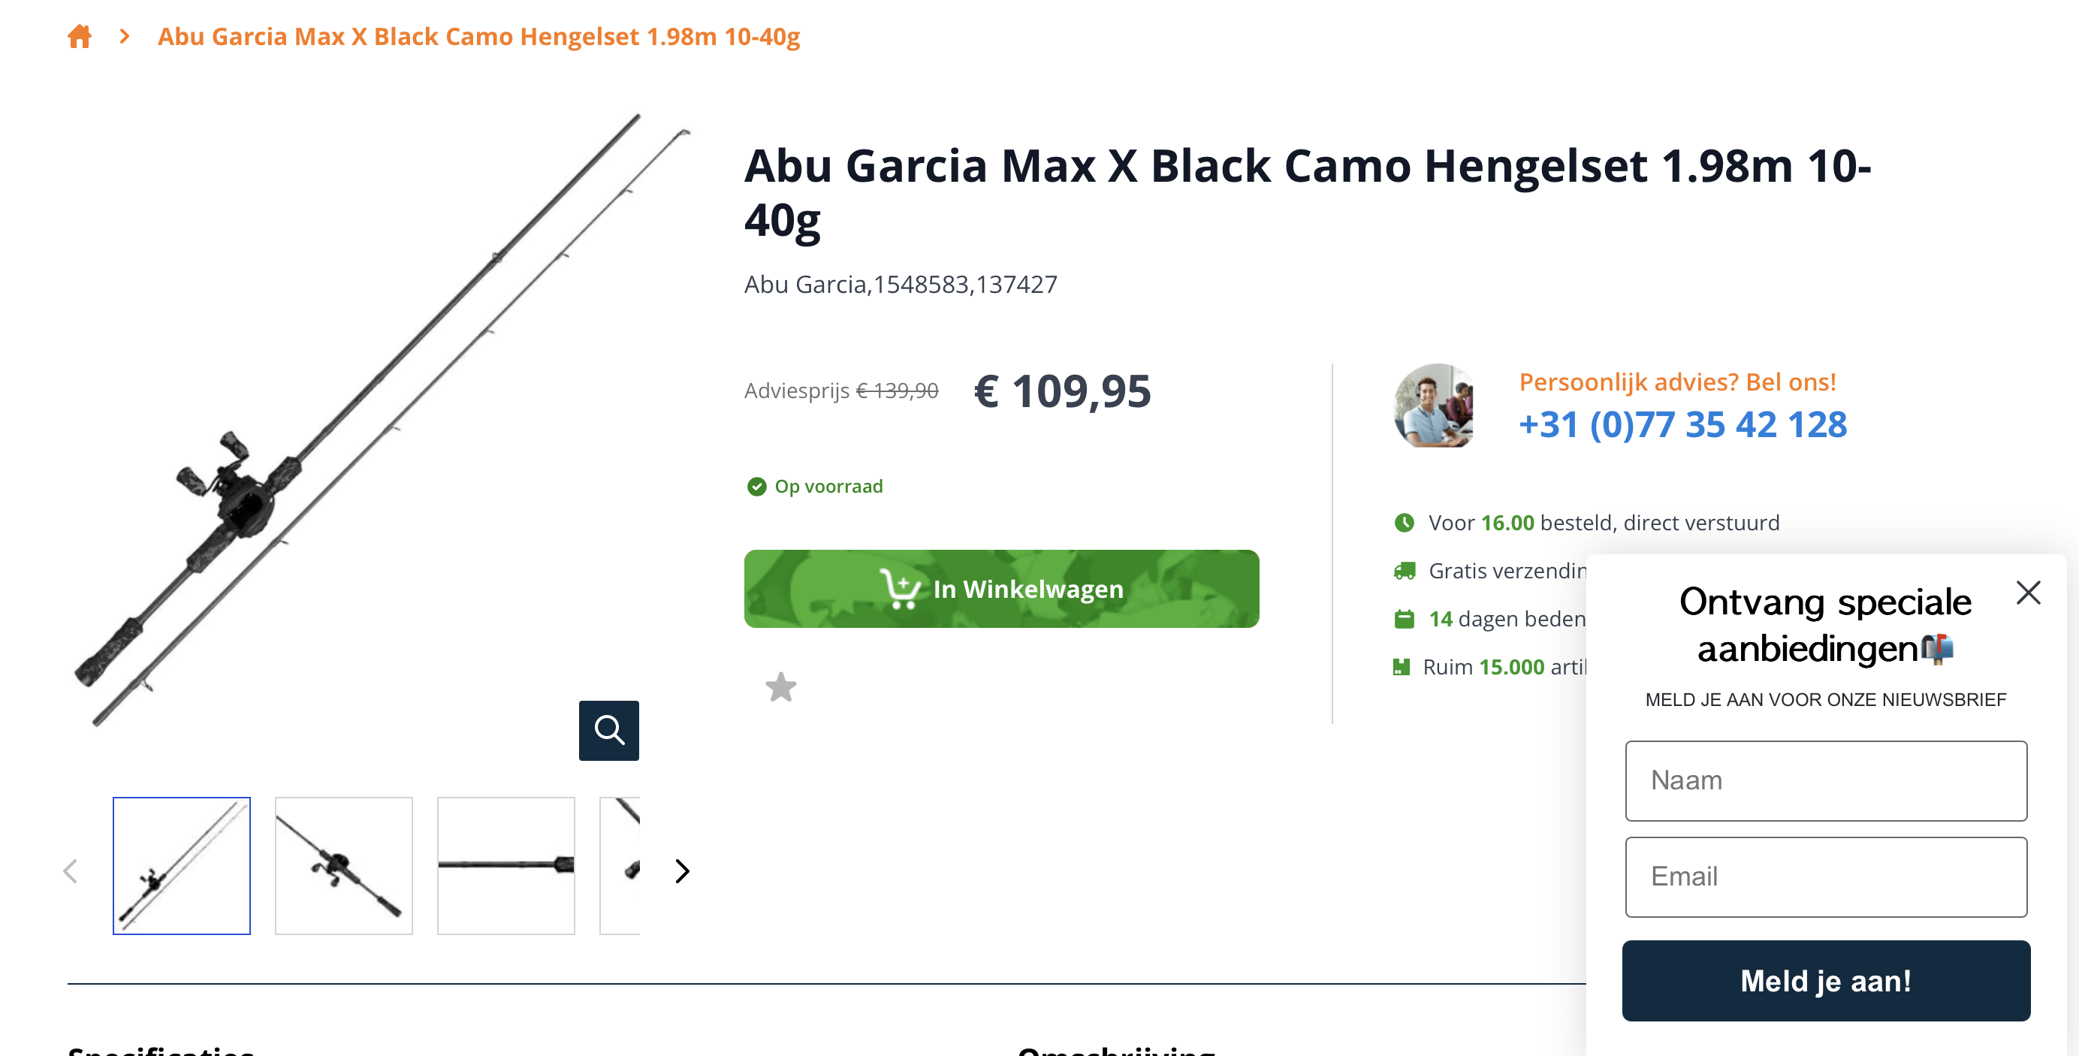Click the clock icon next to order time

click(x=1405, y=522)
